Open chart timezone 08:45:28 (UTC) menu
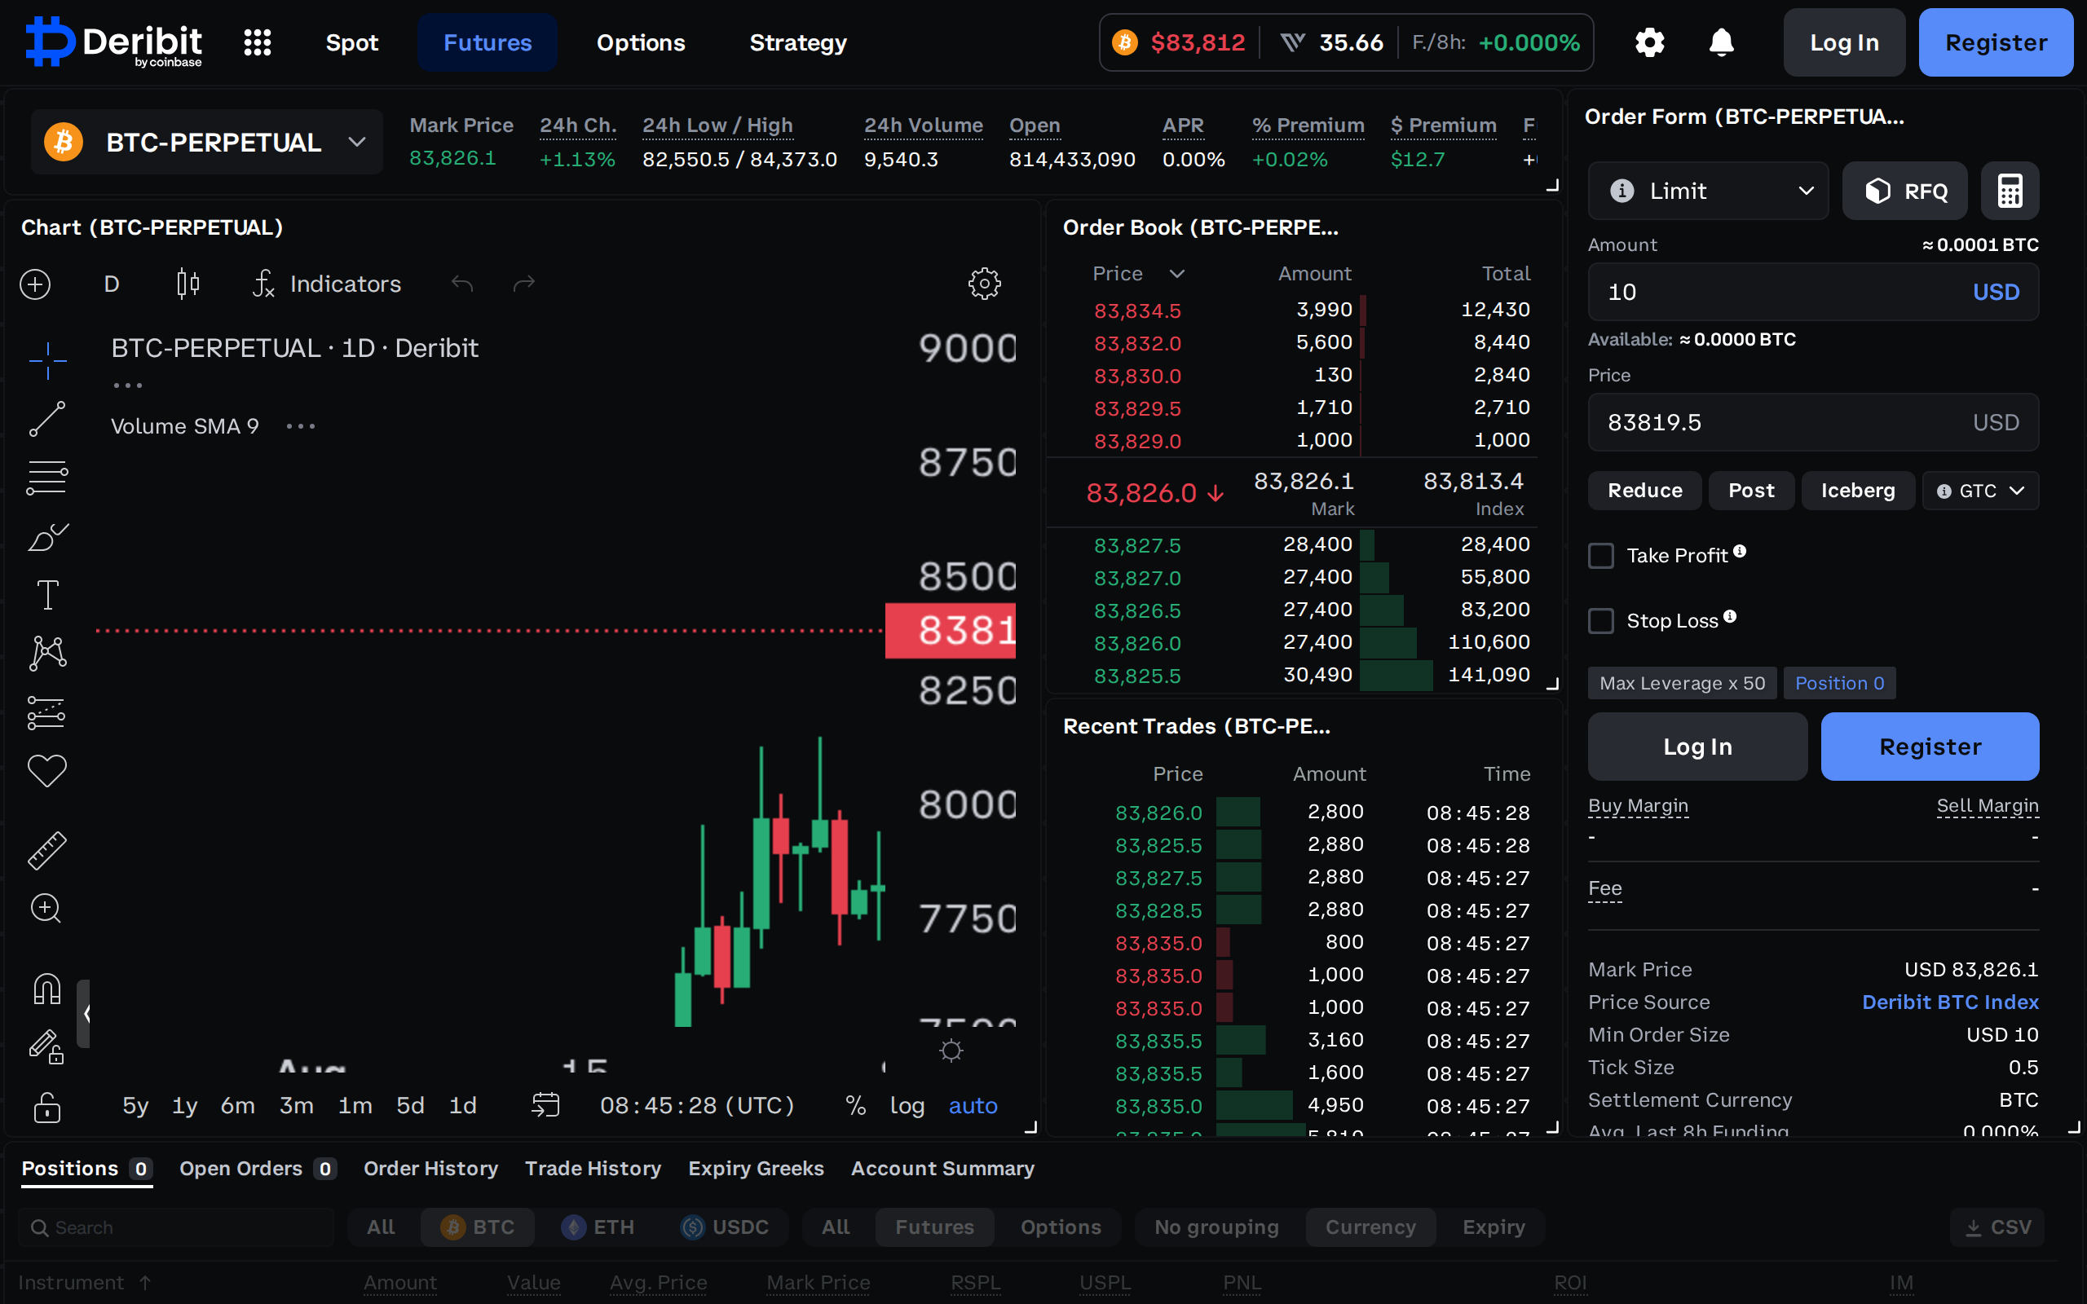This screenshot has height=1304, width=2087. point(697,1106)
